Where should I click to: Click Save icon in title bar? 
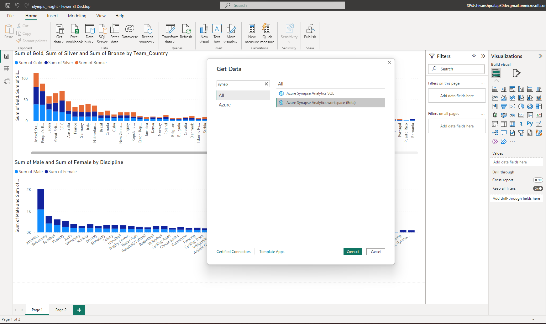[8, 6]
